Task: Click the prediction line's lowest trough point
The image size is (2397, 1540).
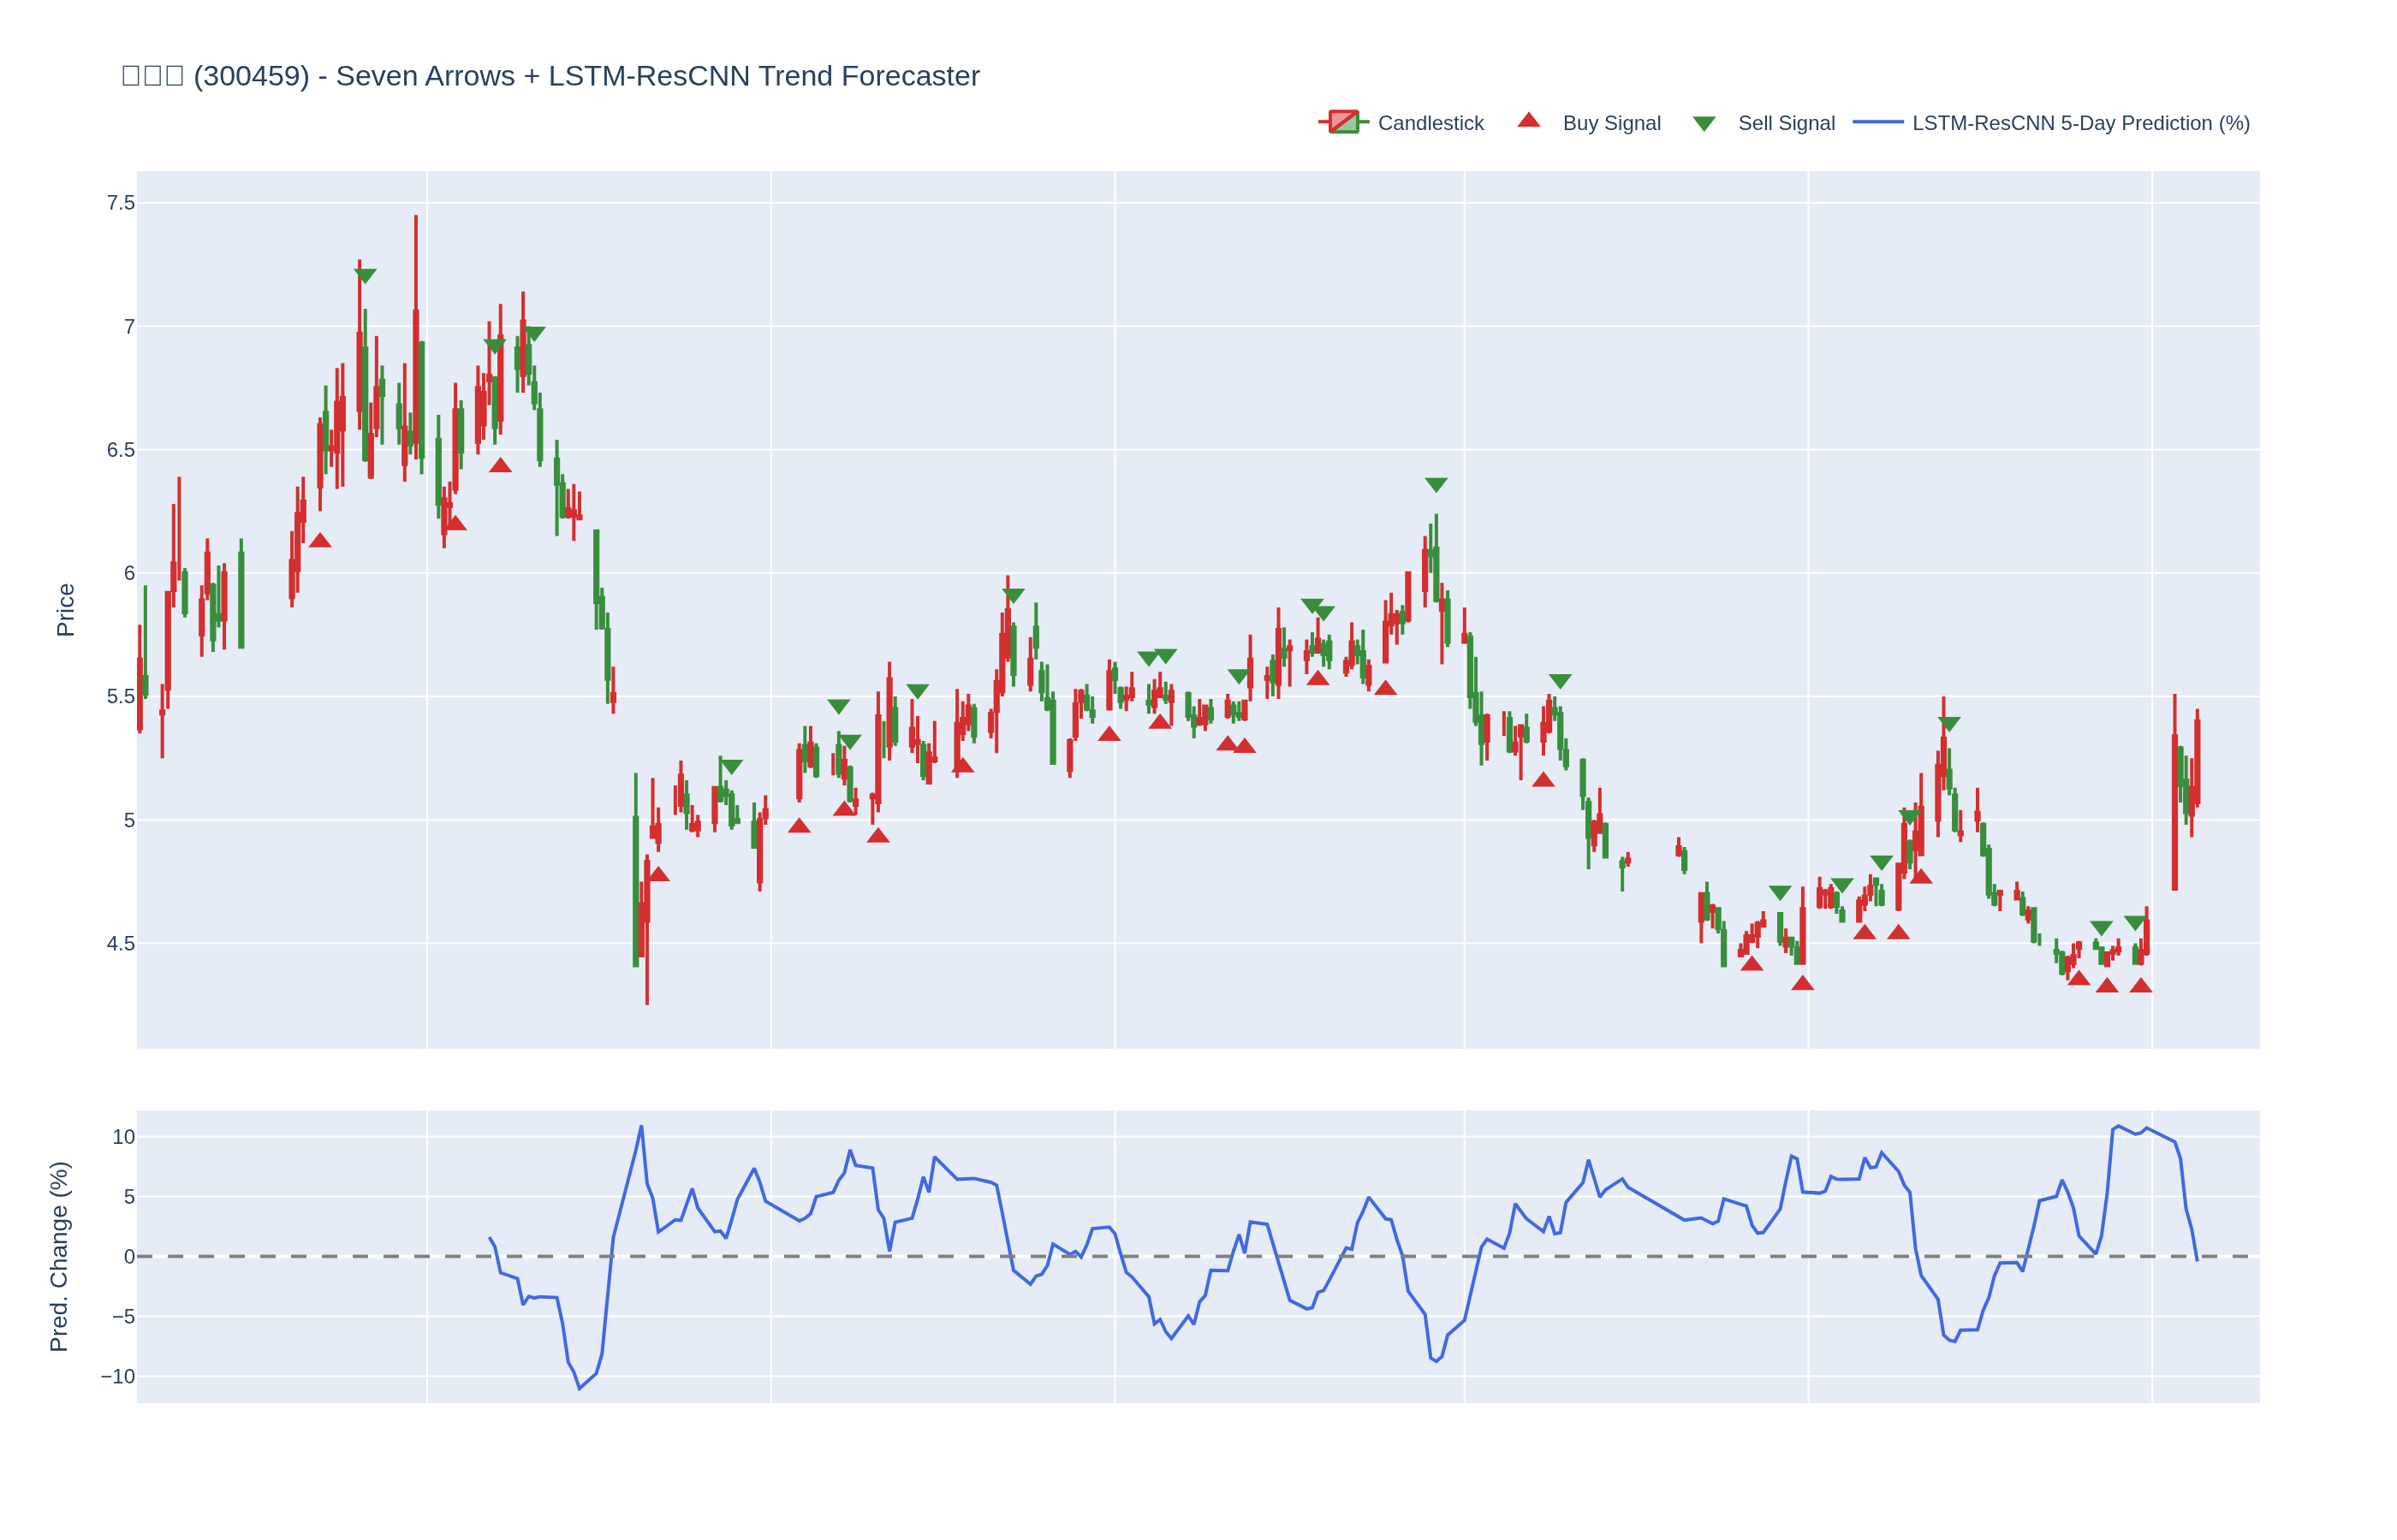Action: click(x=580, y=1388)
